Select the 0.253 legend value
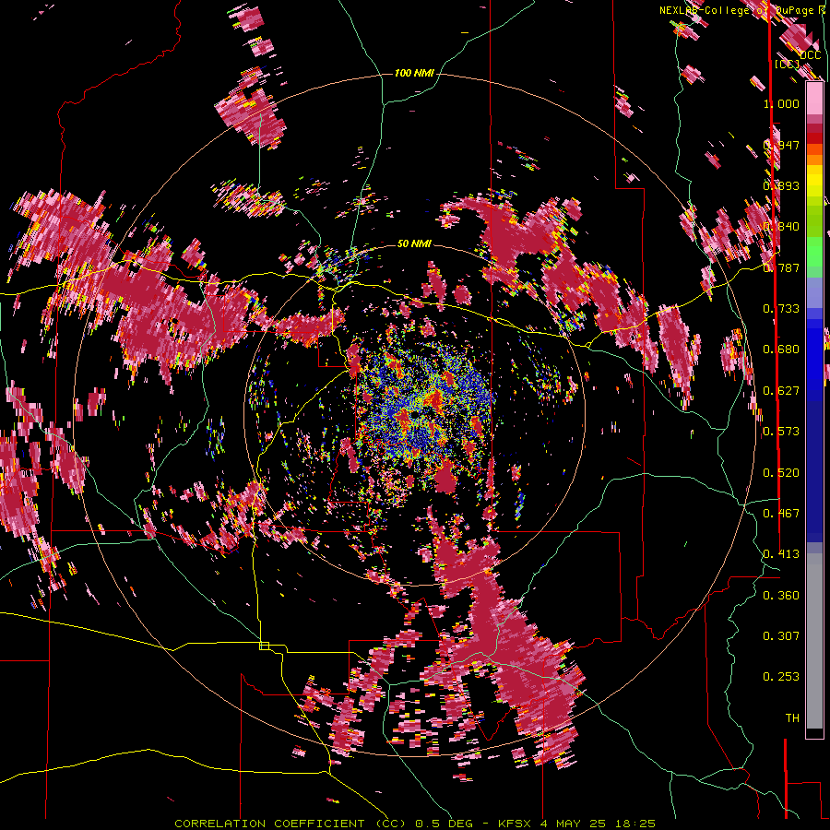 point(781,677)
